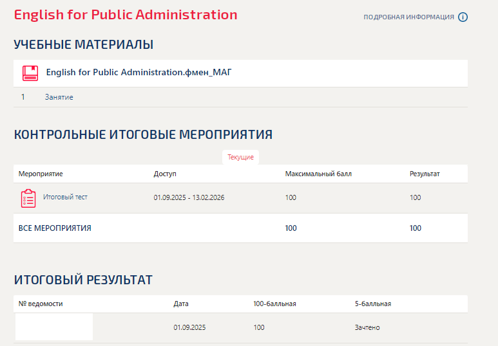
Task: Click the Зачтено grade result
Action: coord(367,327)
